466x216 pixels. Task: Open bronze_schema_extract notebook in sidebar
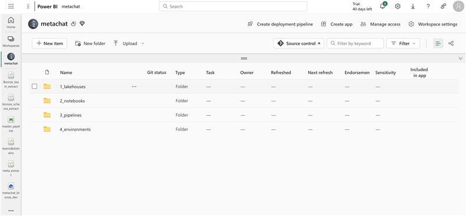(x=11, y=102)
